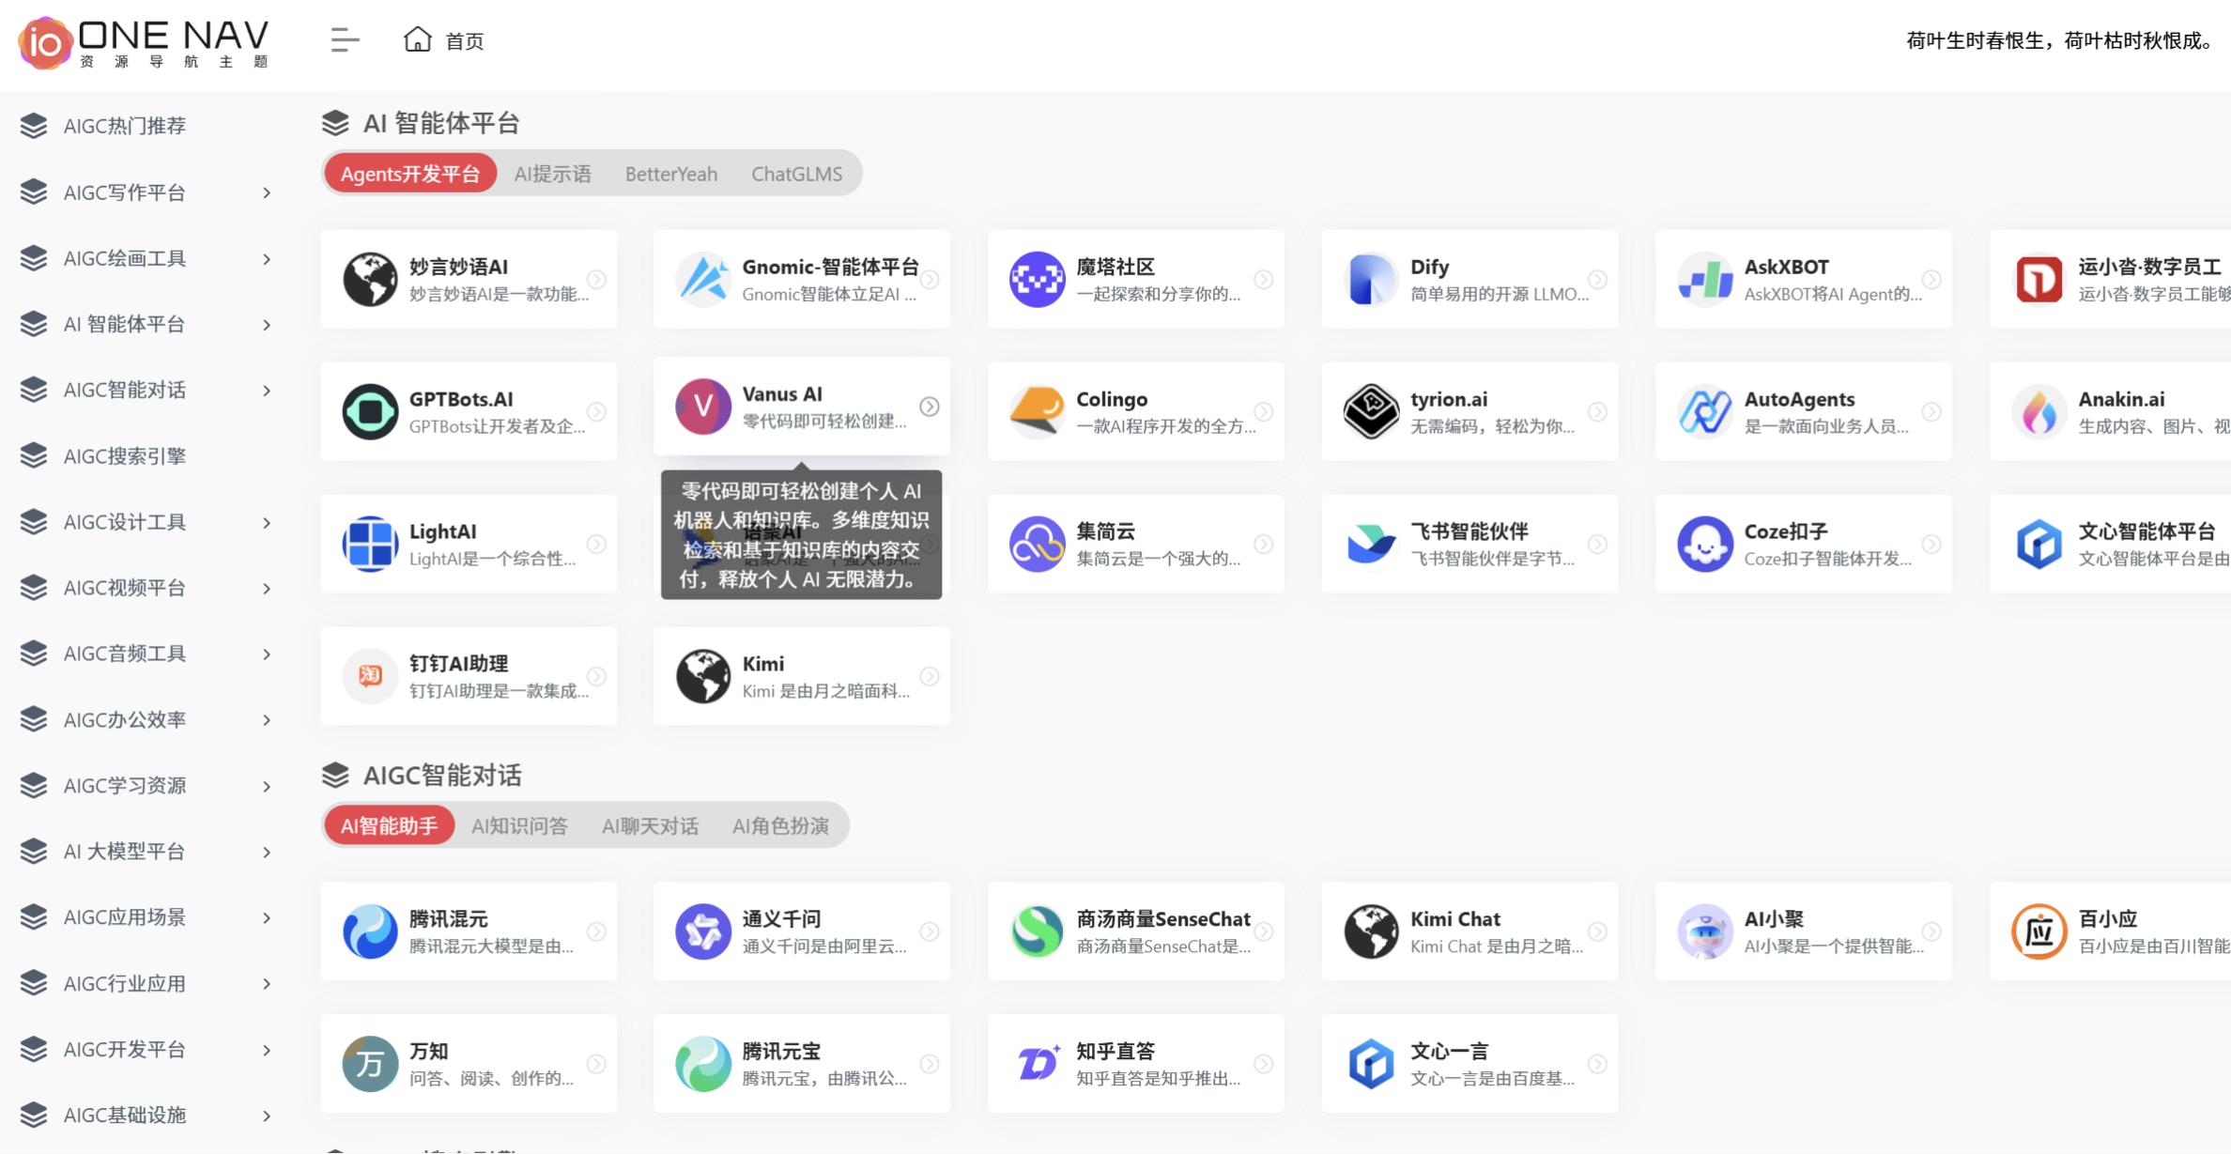The width and height of the screenshot is (2231, 1154).
Task: Expand AIGC智能对话 sidebar chevron
Action: pos(267,391)
